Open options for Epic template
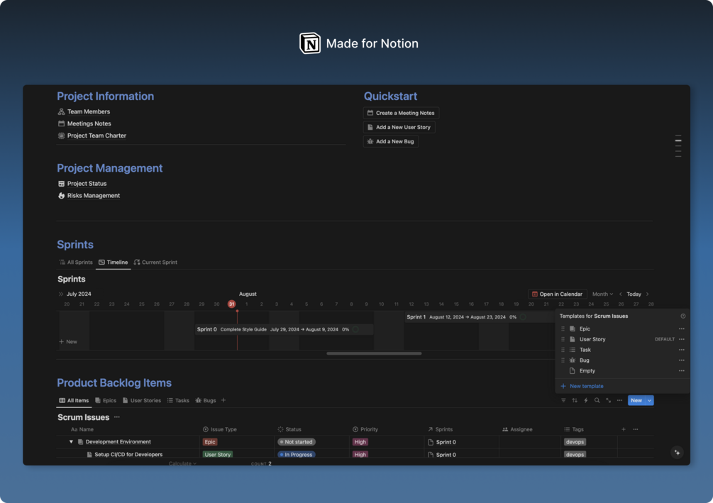 [681, 328]
